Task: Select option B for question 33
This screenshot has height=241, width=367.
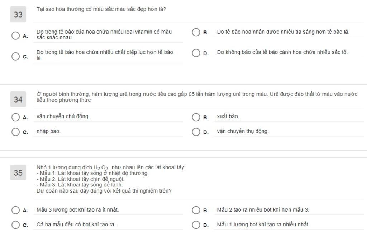Action: point(196,32)
